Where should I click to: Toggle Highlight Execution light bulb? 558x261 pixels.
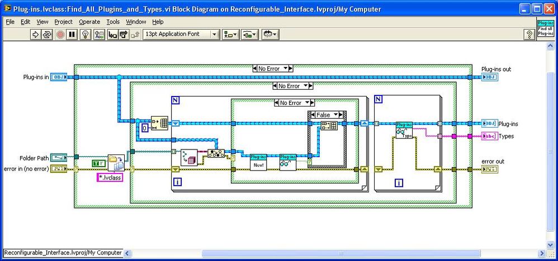(x=85, y=35)
